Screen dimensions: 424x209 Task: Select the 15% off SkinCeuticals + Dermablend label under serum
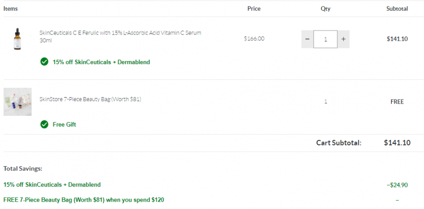pos(101,62)
